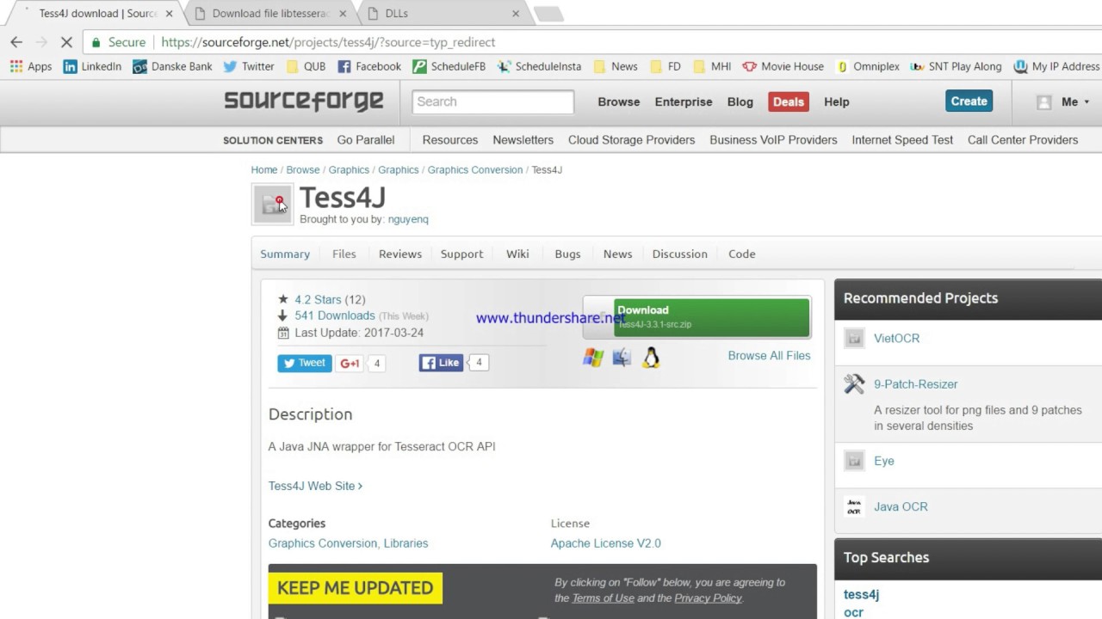Click the Linux penguin icon
The width and height of the screenshot is (1102, 619).
[651, 358]
